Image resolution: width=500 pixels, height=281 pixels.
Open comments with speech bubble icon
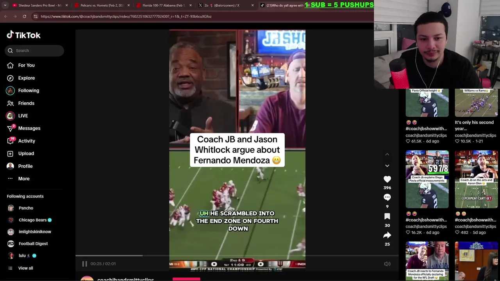(x=387, y=197)
